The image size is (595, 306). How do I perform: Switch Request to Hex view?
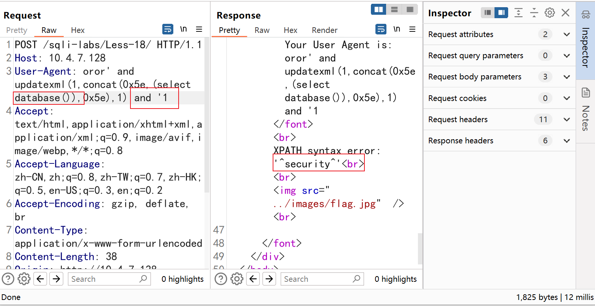[78, 30]
